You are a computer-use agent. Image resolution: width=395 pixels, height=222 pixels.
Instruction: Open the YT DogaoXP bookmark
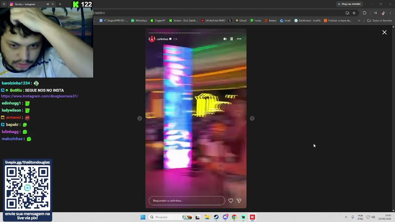(113, 21)
